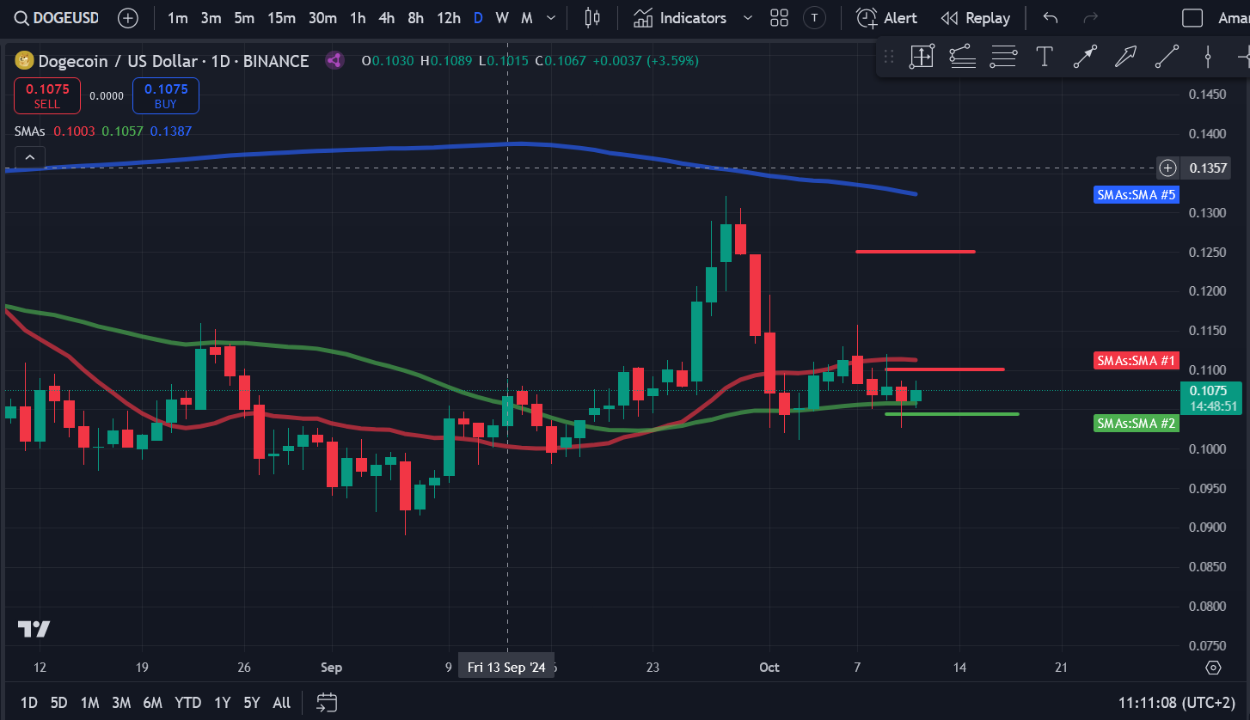
Task: Select the 1h timeframe
Action: pos(358,18)
